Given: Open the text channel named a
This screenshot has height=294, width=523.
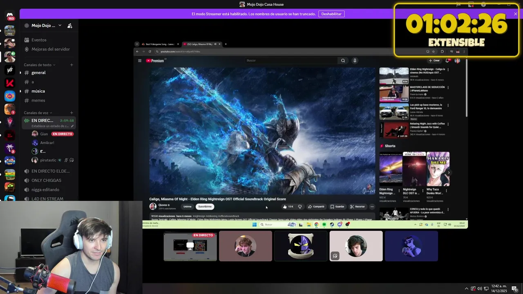Looking at the screenshot, I should click(x=48, y=82).
